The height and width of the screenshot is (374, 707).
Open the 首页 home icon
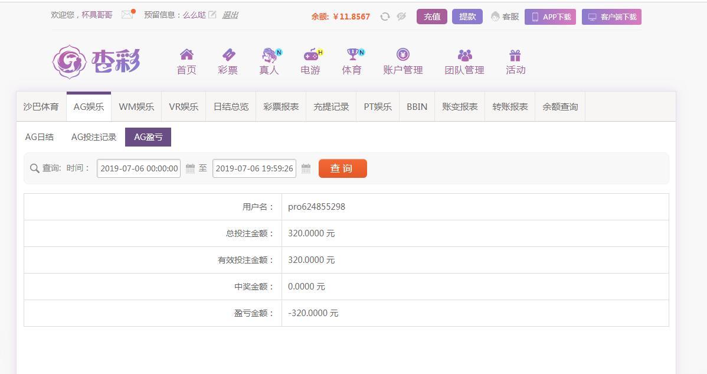186,55
